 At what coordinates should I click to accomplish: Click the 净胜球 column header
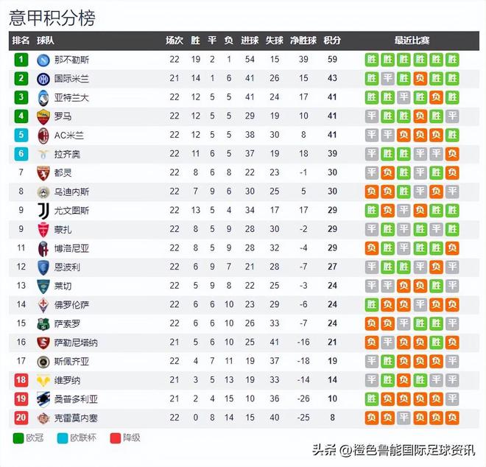[303, 41]
